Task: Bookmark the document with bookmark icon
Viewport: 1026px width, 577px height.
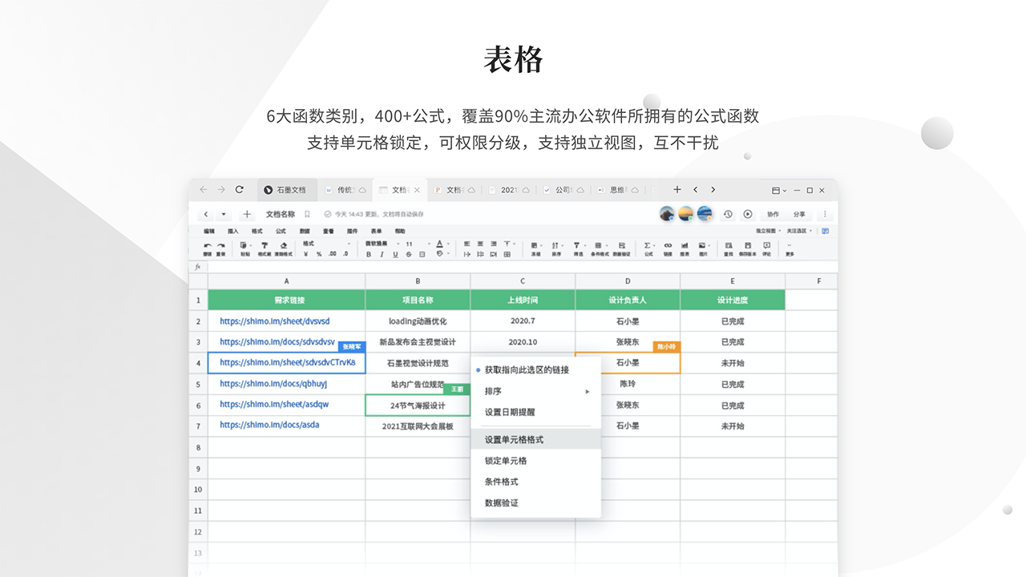Action: [306, 214]
